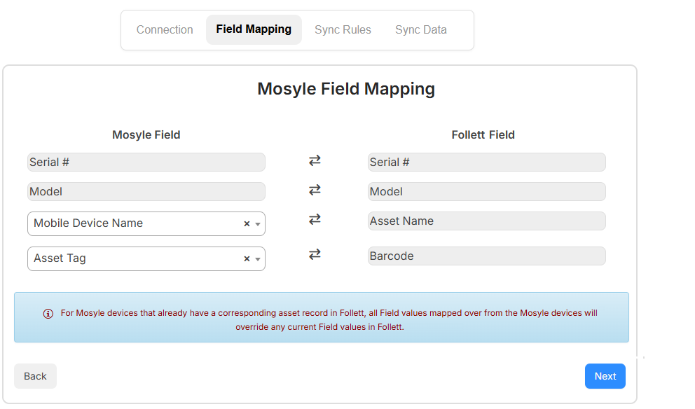Click the info icon in the blue notice

click(48, 313)
